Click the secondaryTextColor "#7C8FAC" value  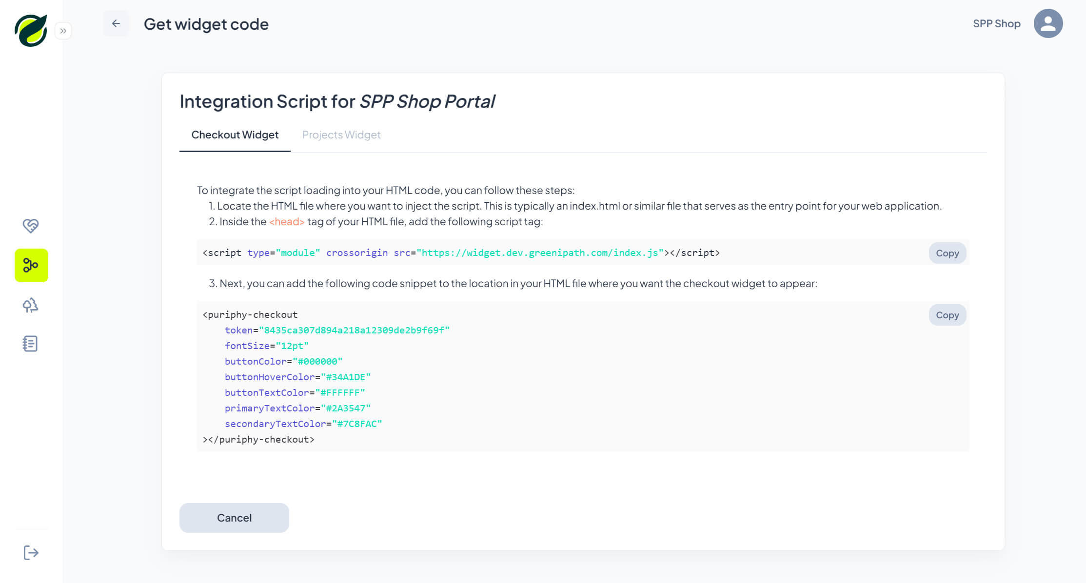[357, 424]
